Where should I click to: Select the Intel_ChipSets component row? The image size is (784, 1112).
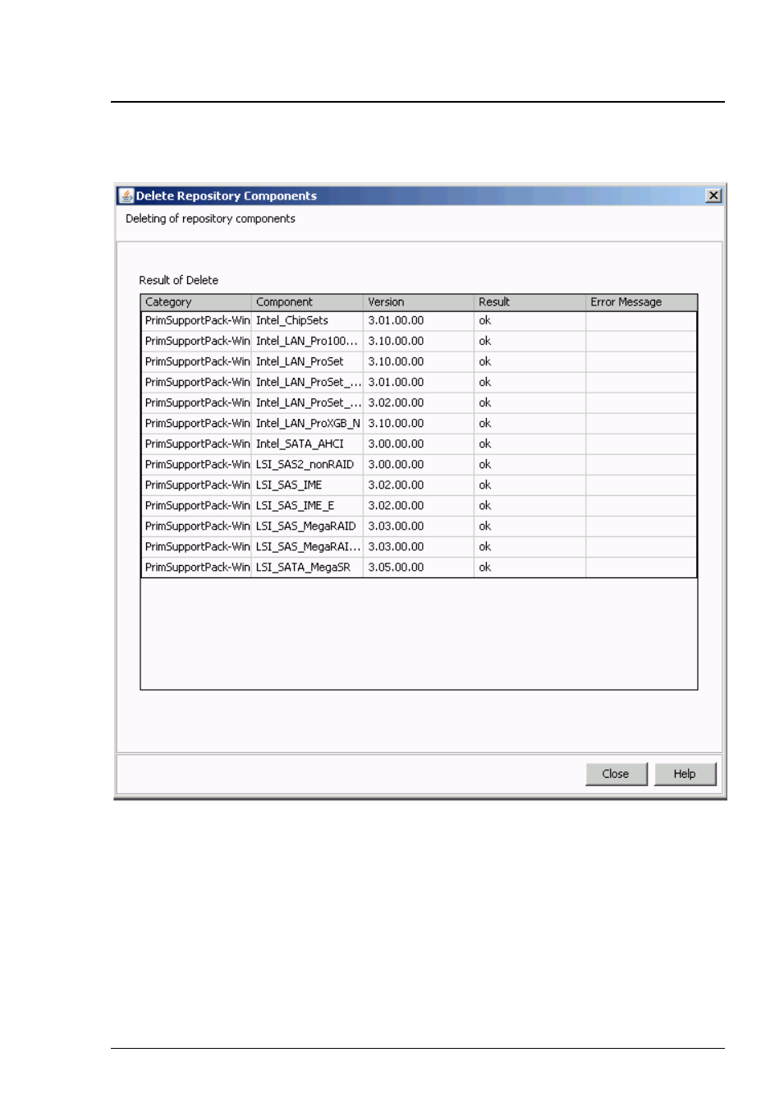click(419, 320)
